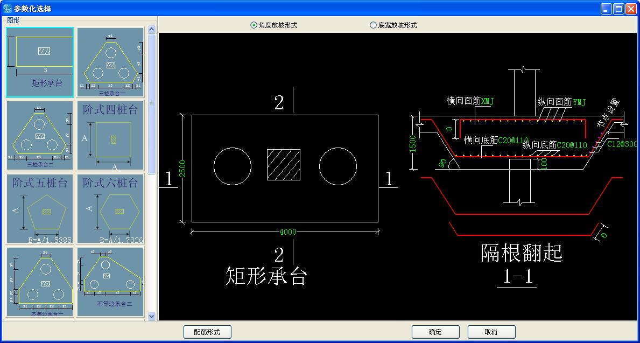Edit the 2500 height dimension value

pyautogui.click(x=182, y=168)
